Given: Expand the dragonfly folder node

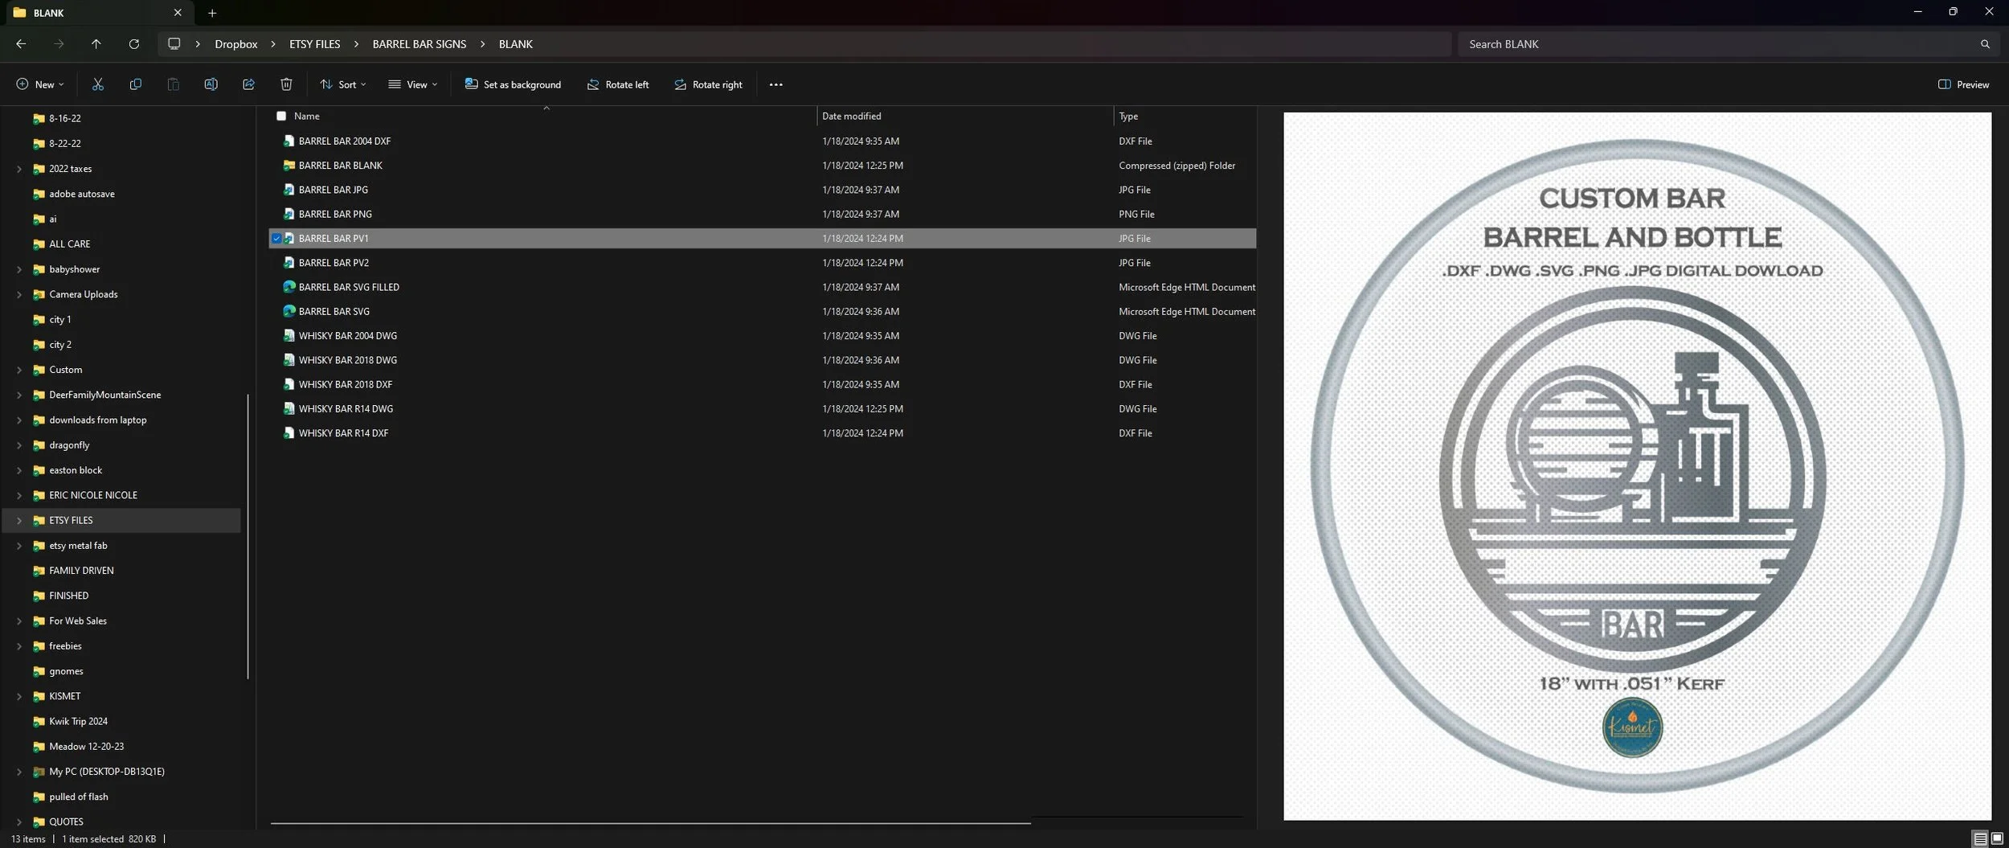Looking at the screenshot, I should click(19, 445).
